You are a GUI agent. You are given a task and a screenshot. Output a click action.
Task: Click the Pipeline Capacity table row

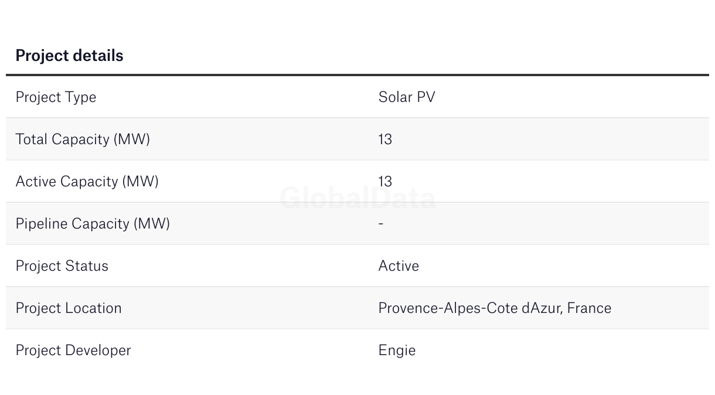coord(357,224)
